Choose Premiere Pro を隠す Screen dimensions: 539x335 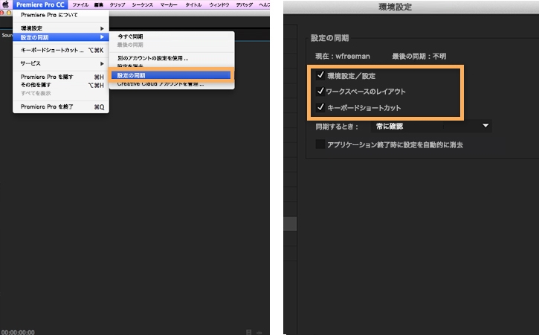point(61,77)
